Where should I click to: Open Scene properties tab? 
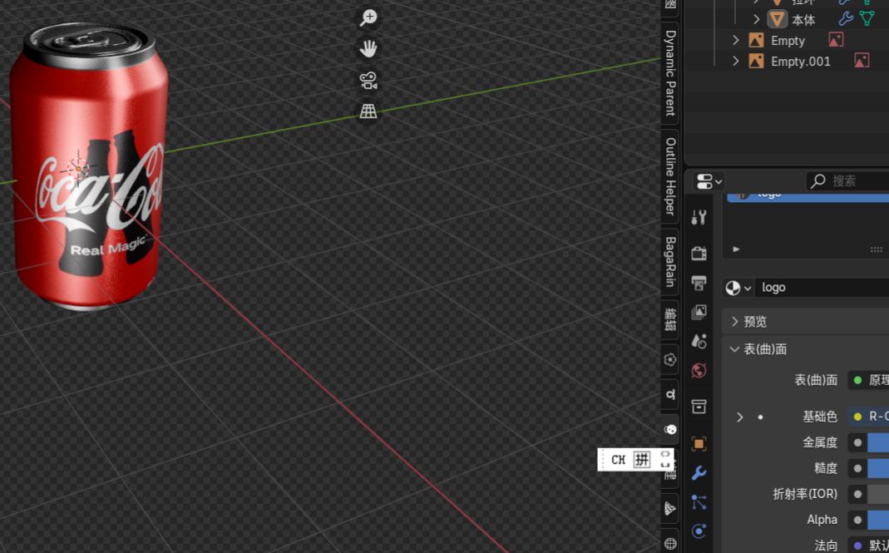click(699, 341)
